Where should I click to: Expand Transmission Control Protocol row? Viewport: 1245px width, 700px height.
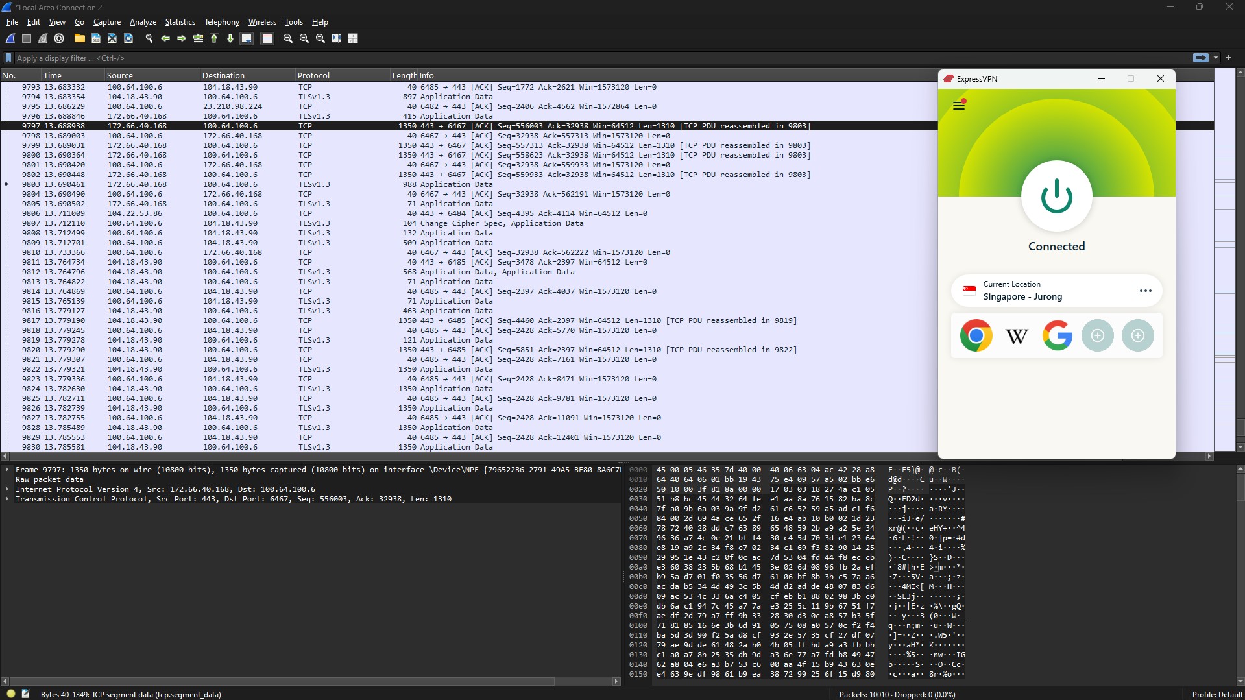(x=7, y=499)
